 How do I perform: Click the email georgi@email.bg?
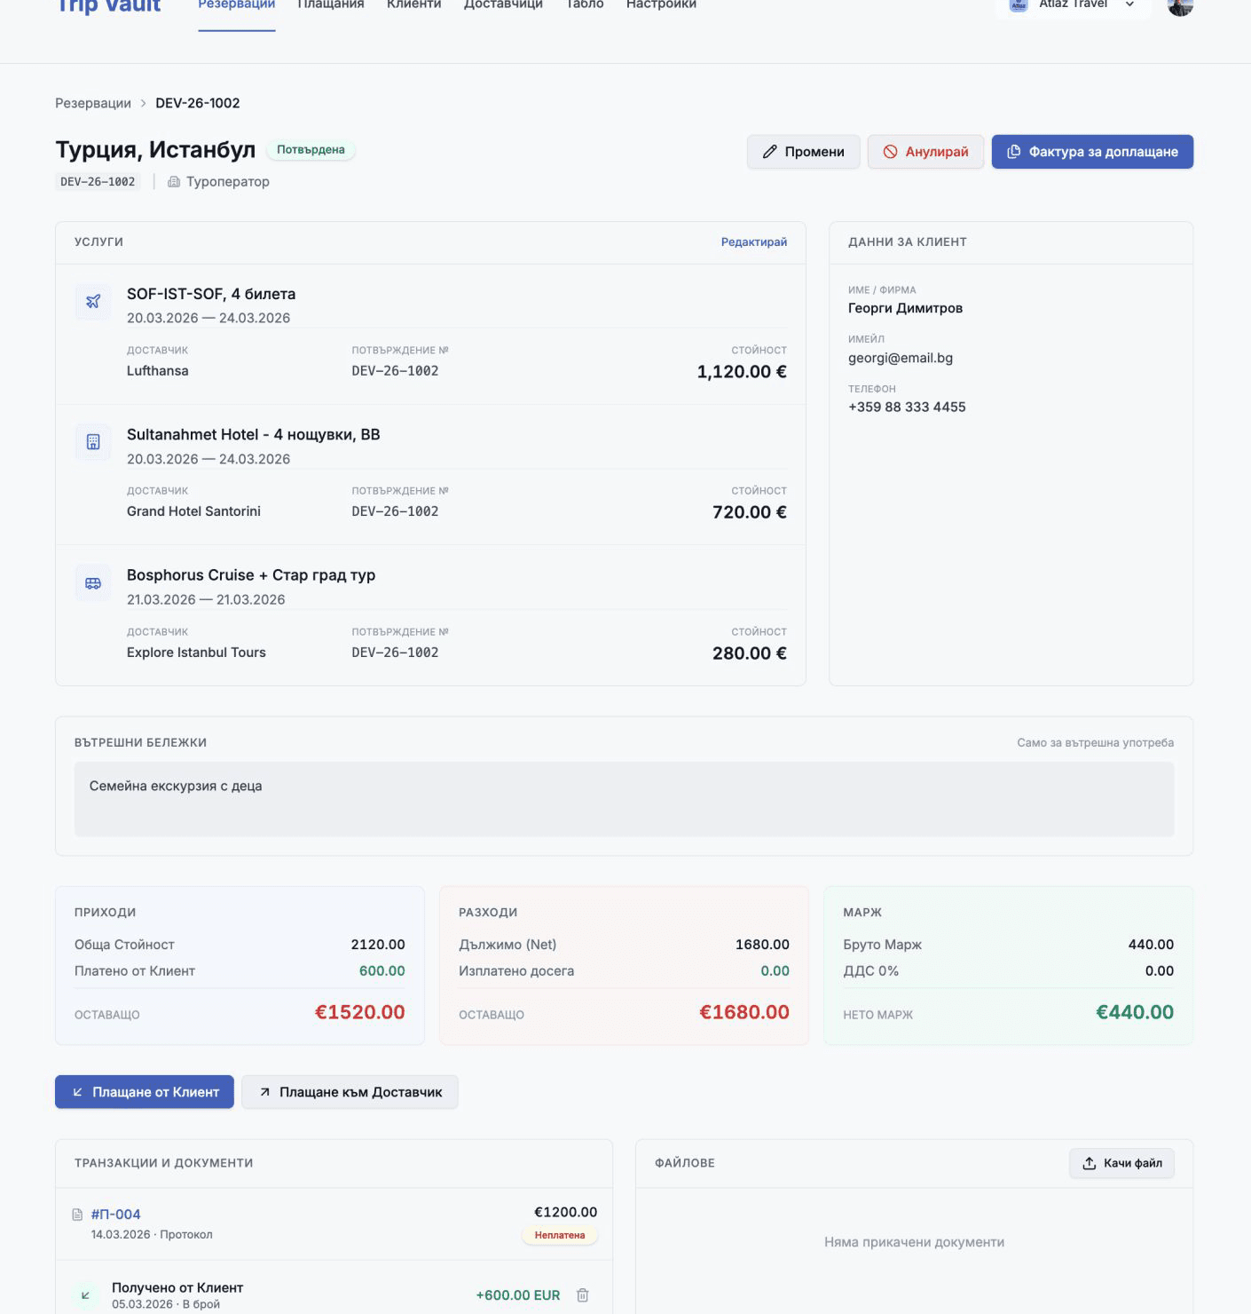(x=901, y=358)
